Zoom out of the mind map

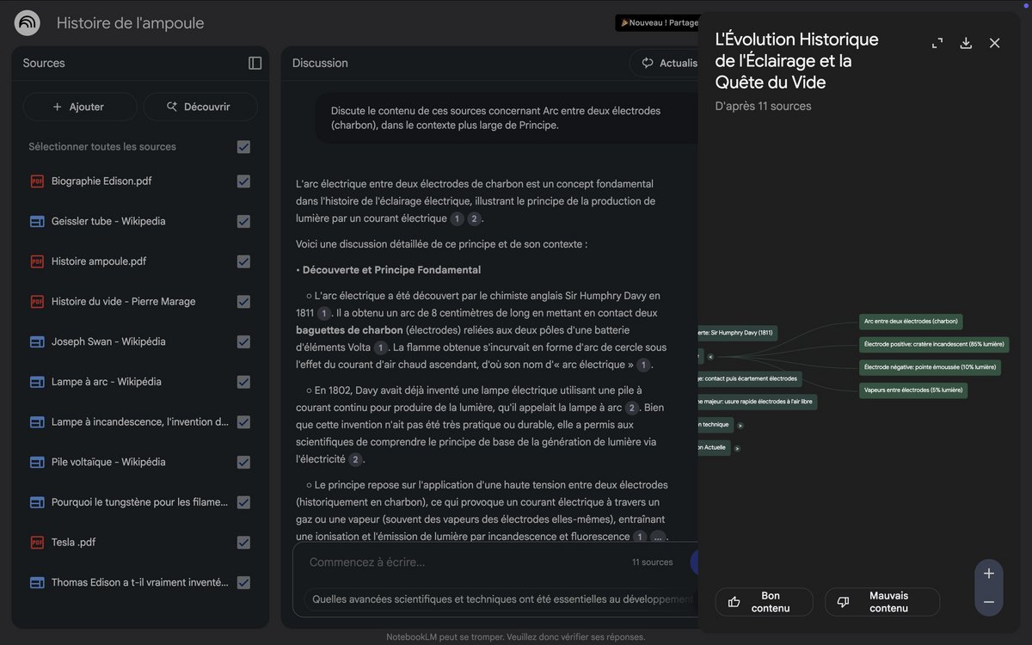[x=989, y=602]
